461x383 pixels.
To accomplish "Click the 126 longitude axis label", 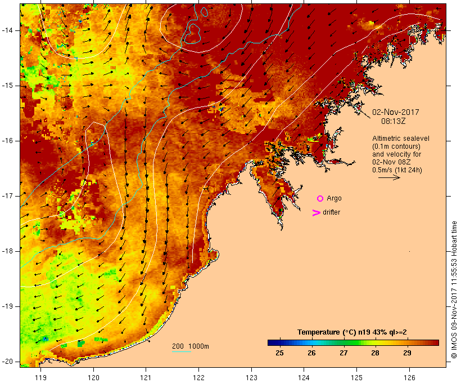I will tap(409, 377).
